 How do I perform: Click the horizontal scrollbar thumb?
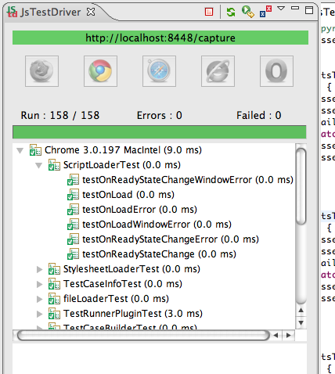click(x=143, y=336)
